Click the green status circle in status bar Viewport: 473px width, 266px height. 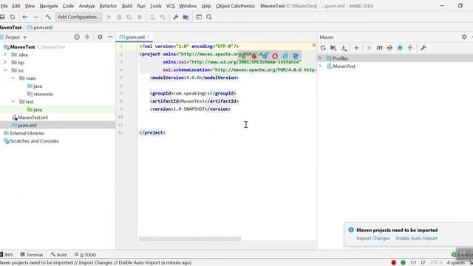(x=403, y=263)
